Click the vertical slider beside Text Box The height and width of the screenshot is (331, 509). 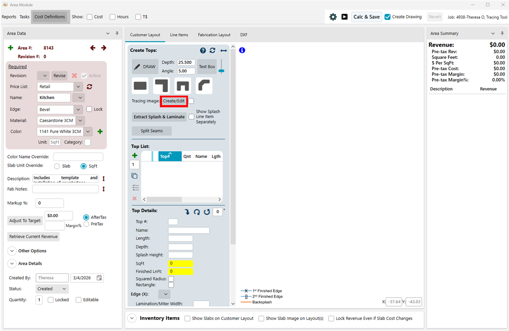[221, 67]
